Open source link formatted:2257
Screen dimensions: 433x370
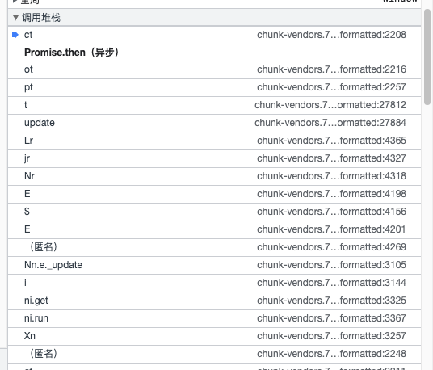(x=331, y=87)
